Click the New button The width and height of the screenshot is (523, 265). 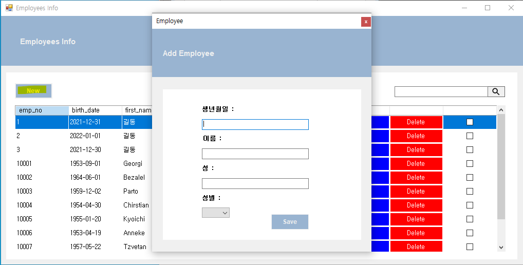pos(33,91)
